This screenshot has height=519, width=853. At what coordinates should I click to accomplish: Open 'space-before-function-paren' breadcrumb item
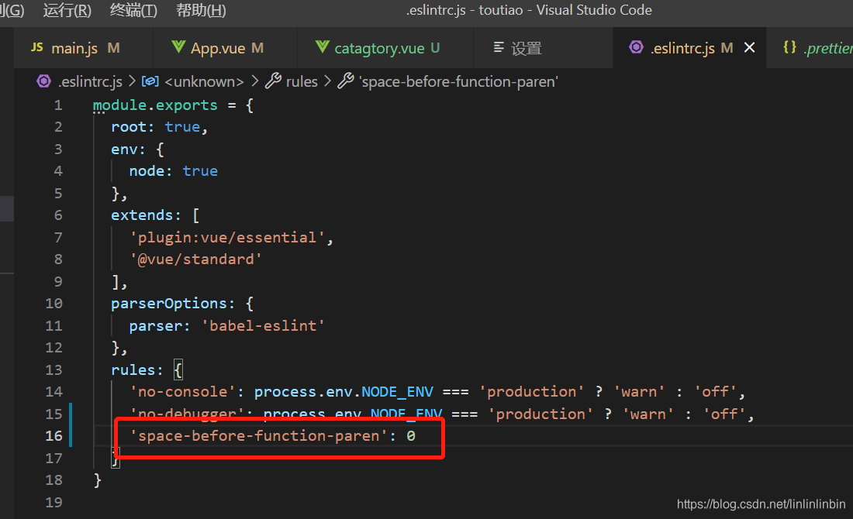(458, 81)
